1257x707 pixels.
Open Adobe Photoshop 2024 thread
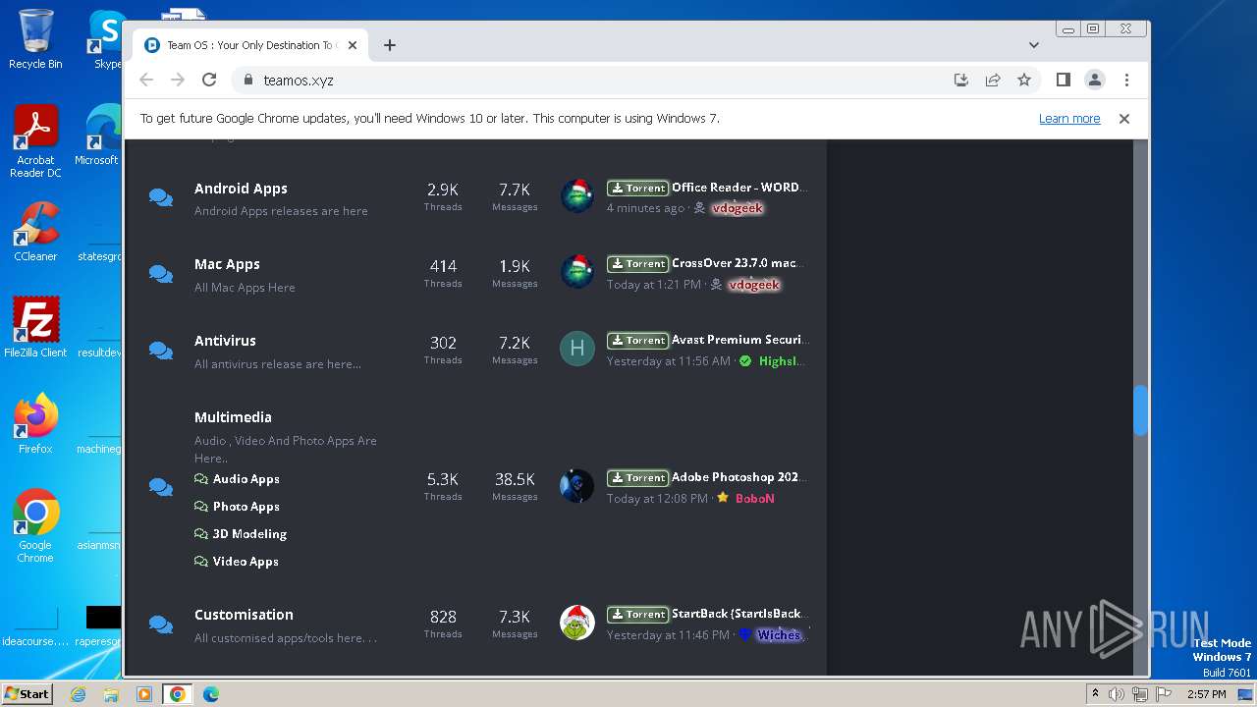(x=738, y=477)
